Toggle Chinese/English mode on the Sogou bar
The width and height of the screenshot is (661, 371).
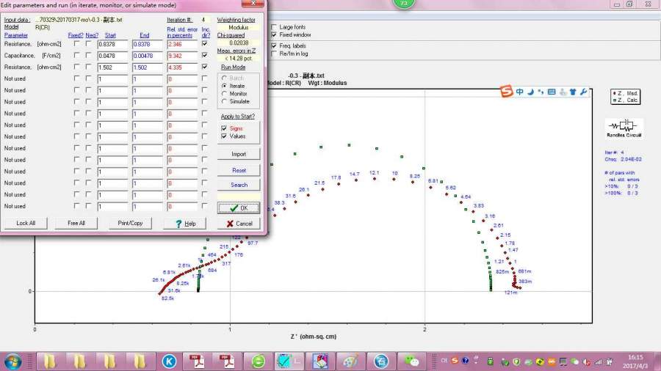pyautogui.click(x=520, y=92)
